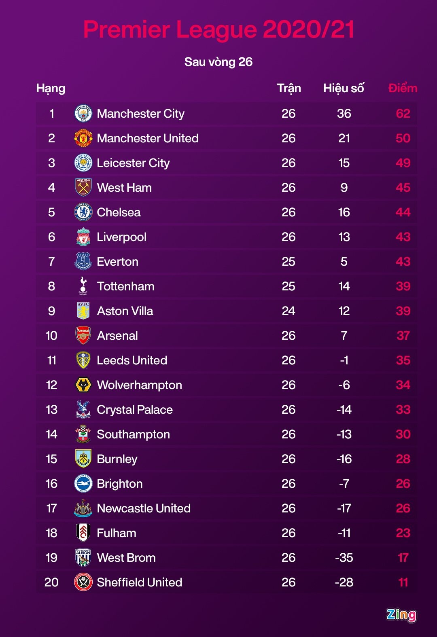Click the Arsenal cannon crest
Image resolution: width=437 pixels, height=637 pixels.
[83, 336]
